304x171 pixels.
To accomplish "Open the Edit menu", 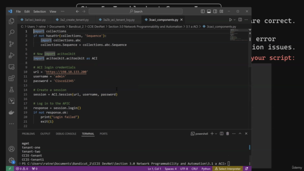I will (27, 11).
